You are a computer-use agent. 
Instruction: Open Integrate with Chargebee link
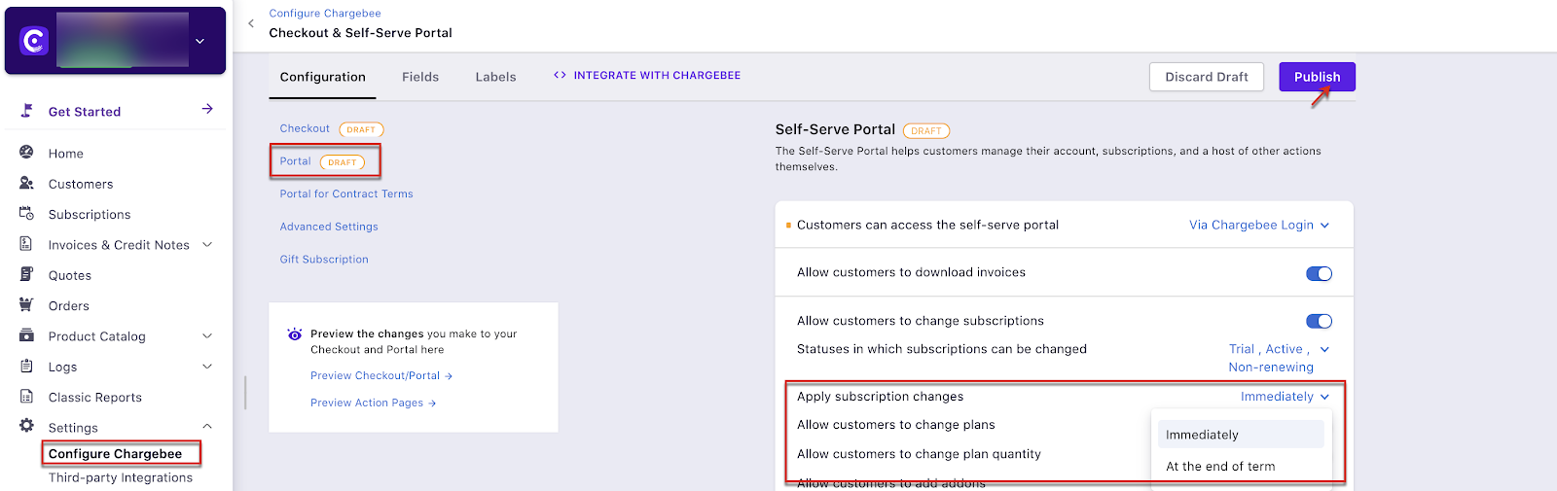coord(647,75)
